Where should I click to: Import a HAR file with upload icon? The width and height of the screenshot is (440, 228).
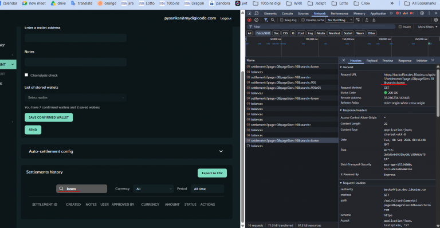[x=367, y=20]
